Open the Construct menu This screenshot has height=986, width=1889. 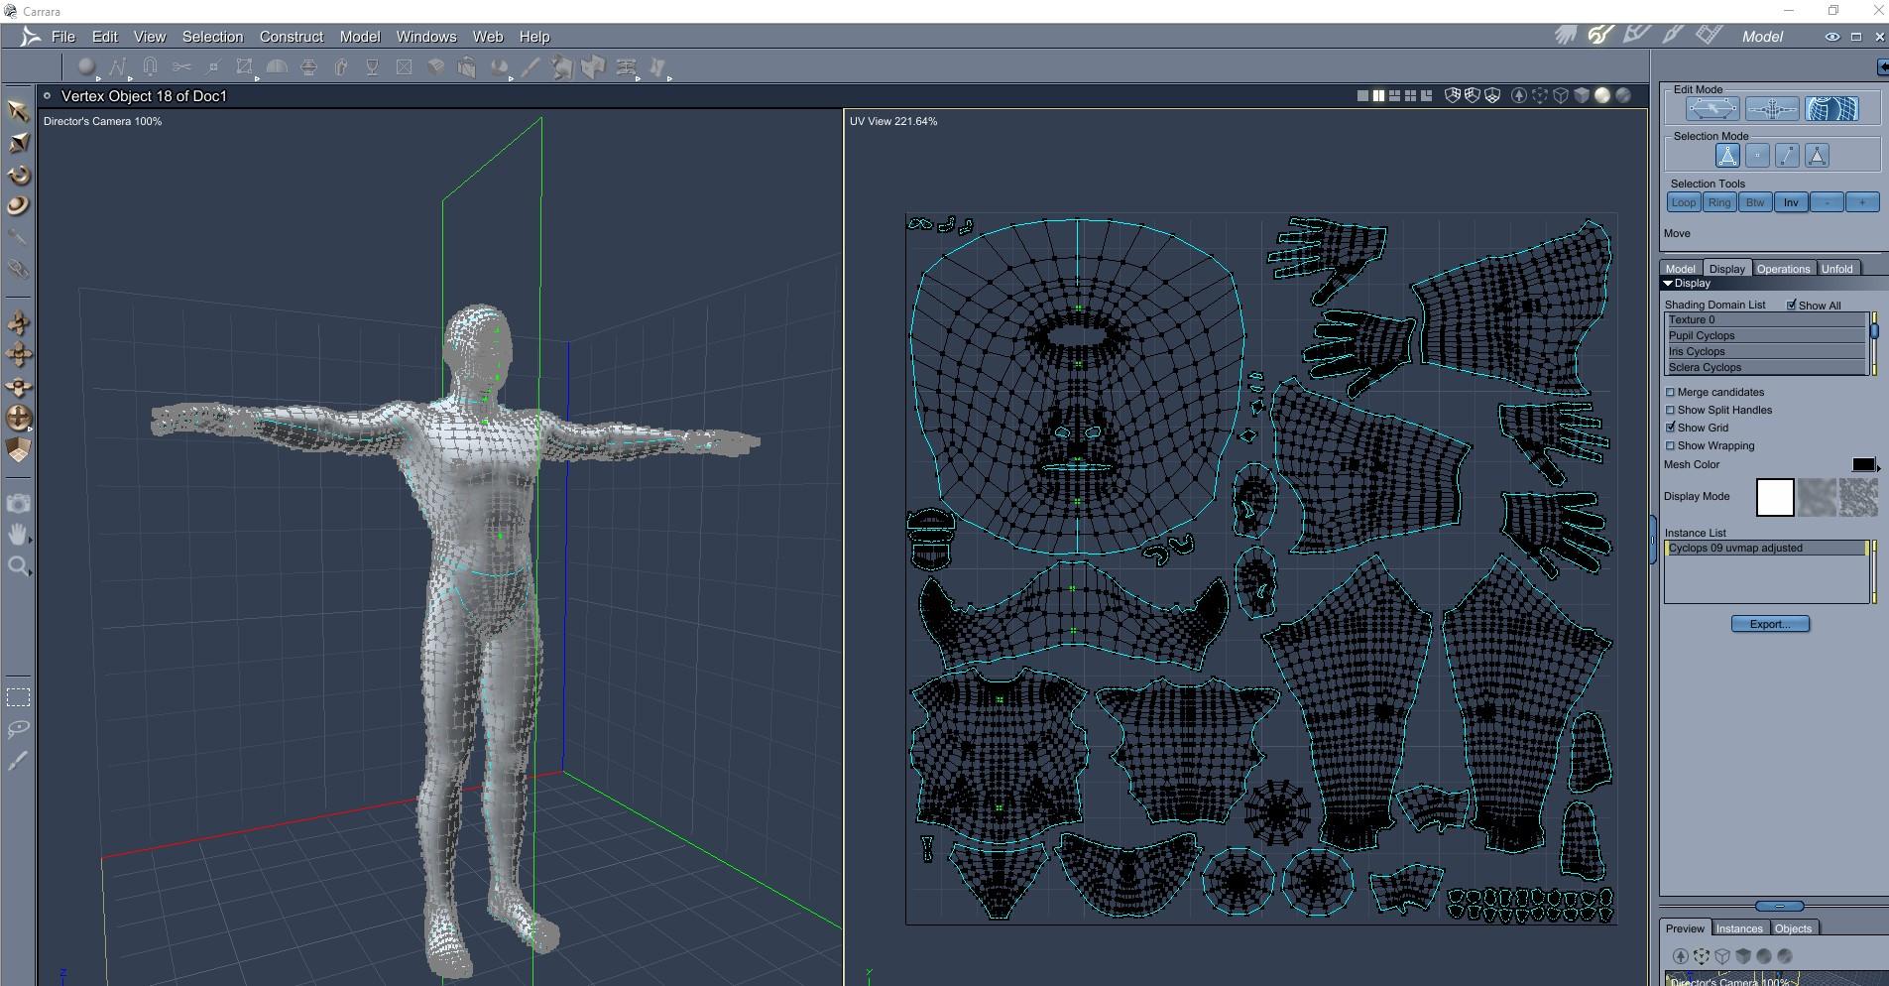click(292, 37)
